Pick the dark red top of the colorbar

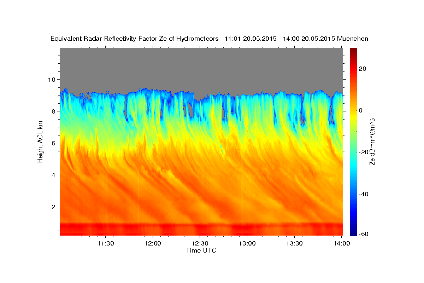pos(353,50)
